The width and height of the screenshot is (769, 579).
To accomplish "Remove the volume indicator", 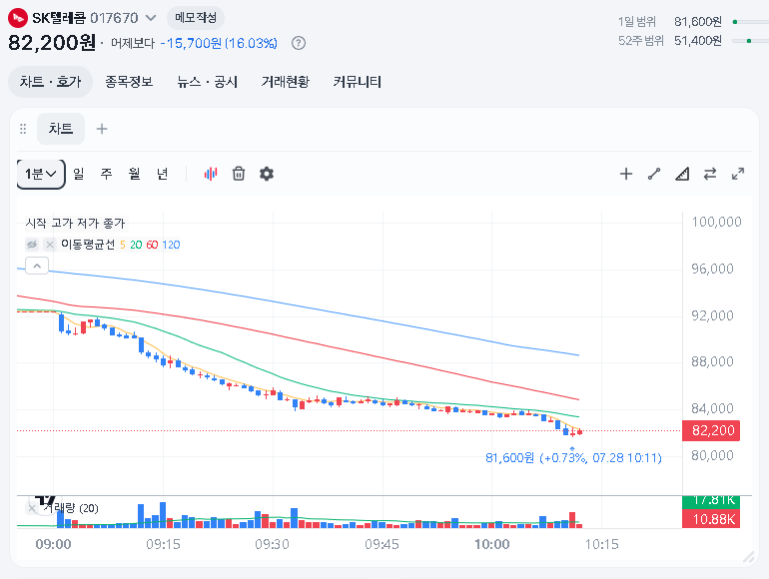I will coord(32,508).
